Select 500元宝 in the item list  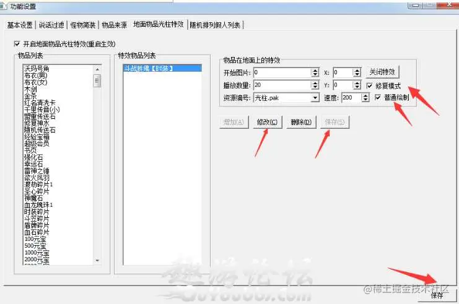pyautogui.click(x=35, y=245)
